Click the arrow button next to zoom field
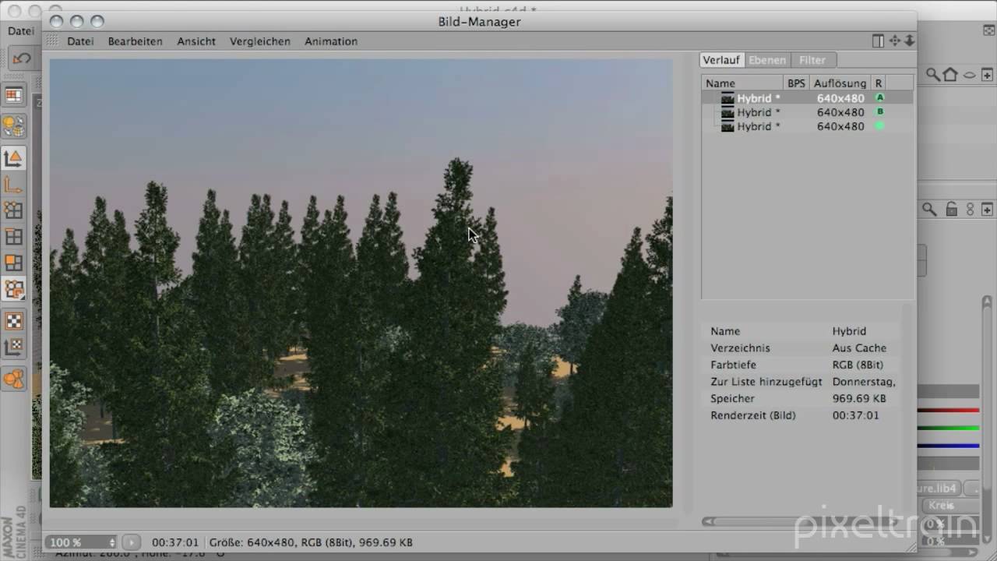997x561 pixels. 131,542
